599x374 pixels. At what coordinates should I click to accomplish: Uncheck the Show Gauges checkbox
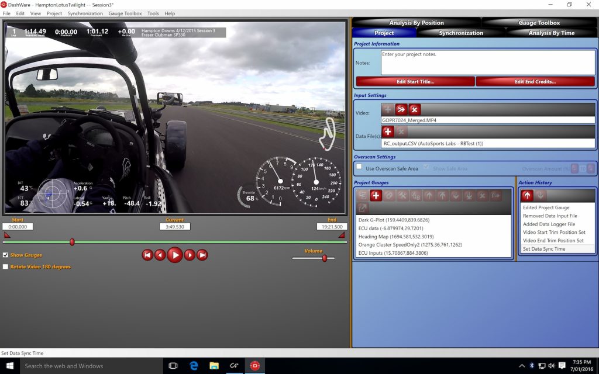[6, 255]
